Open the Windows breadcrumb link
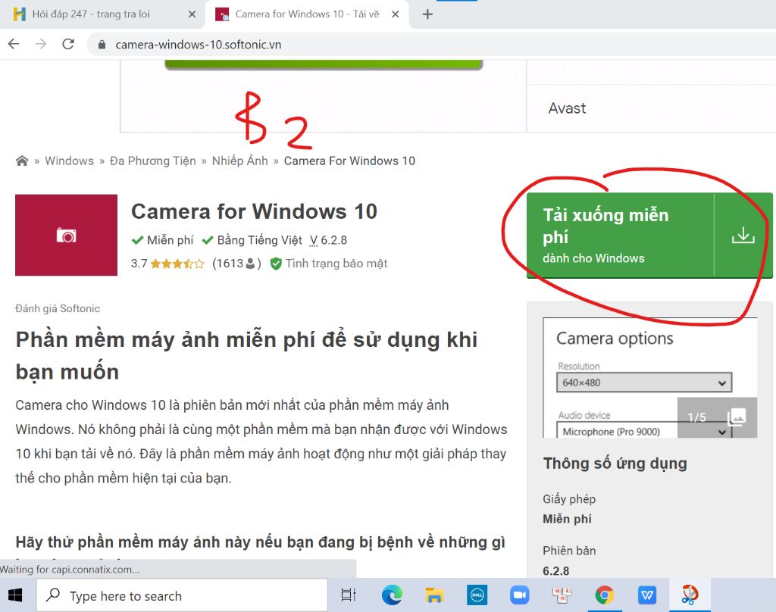Image resolution: width=776 pixels, height=612 pixels. [69, 161]
